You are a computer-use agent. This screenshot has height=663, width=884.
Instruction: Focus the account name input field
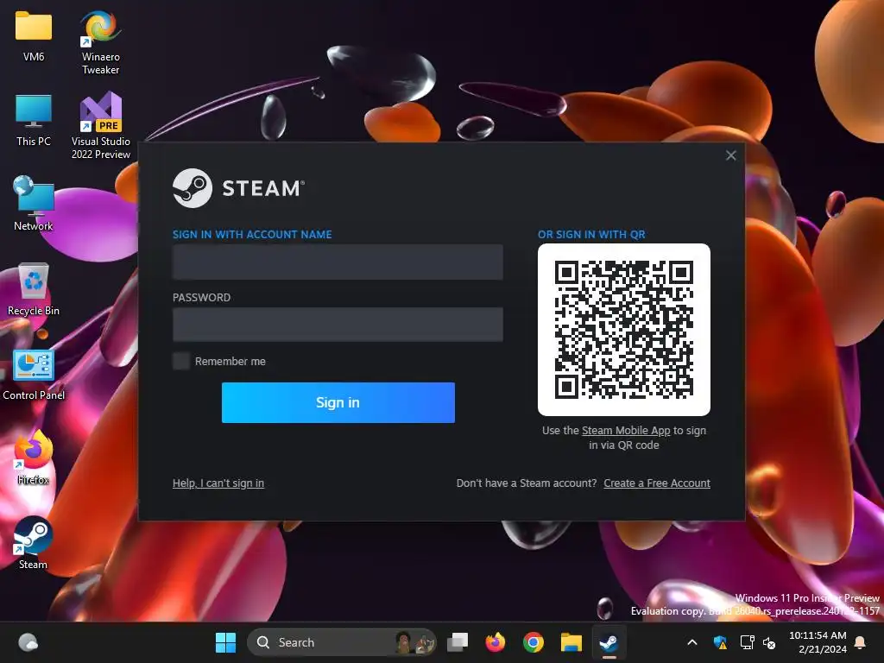coord(338,262)
